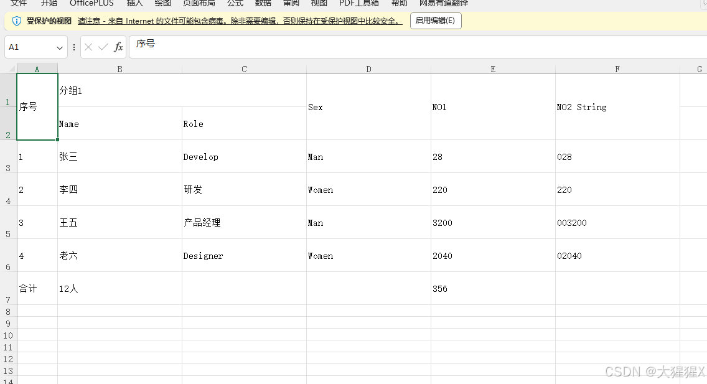Screen dimensions: 707x384
Task: Select row 7 header
Action: [8, 288]
